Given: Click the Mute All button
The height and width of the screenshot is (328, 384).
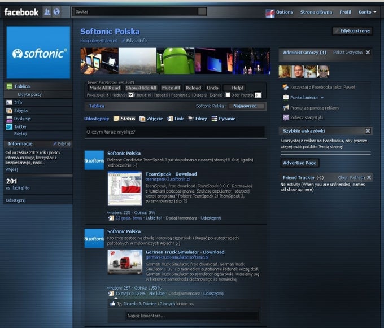Looking at the screenshot, I should point(171,88).
